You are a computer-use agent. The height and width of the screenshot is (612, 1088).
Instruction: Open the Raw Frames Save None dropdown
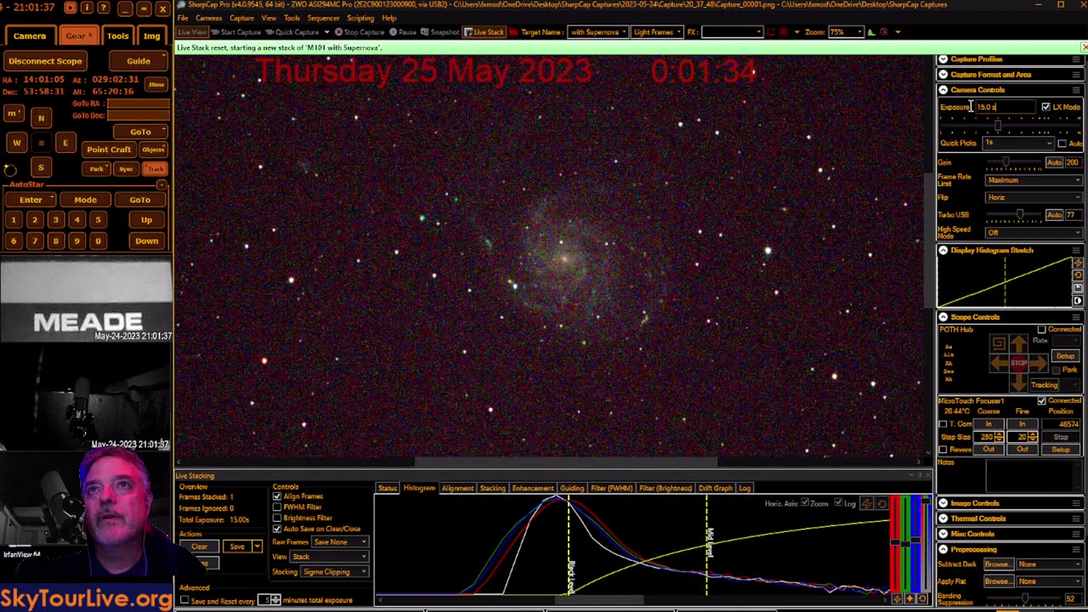[x=339, y=542]
